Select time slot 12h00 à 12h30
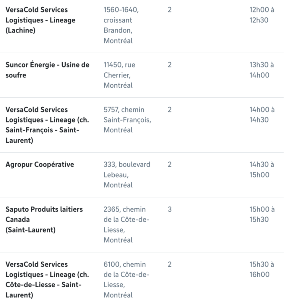Viewport: 286px width, 303px height. click(262, 15)
